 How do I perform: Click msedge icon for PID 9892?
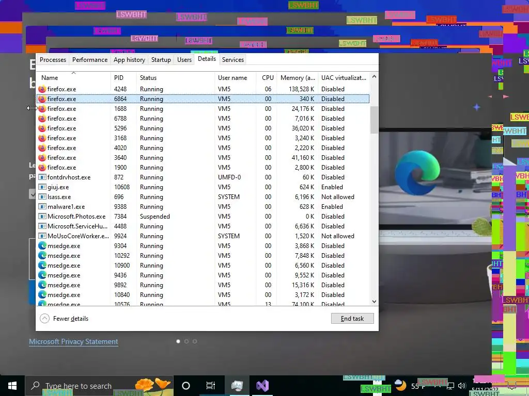pos(42,285)
